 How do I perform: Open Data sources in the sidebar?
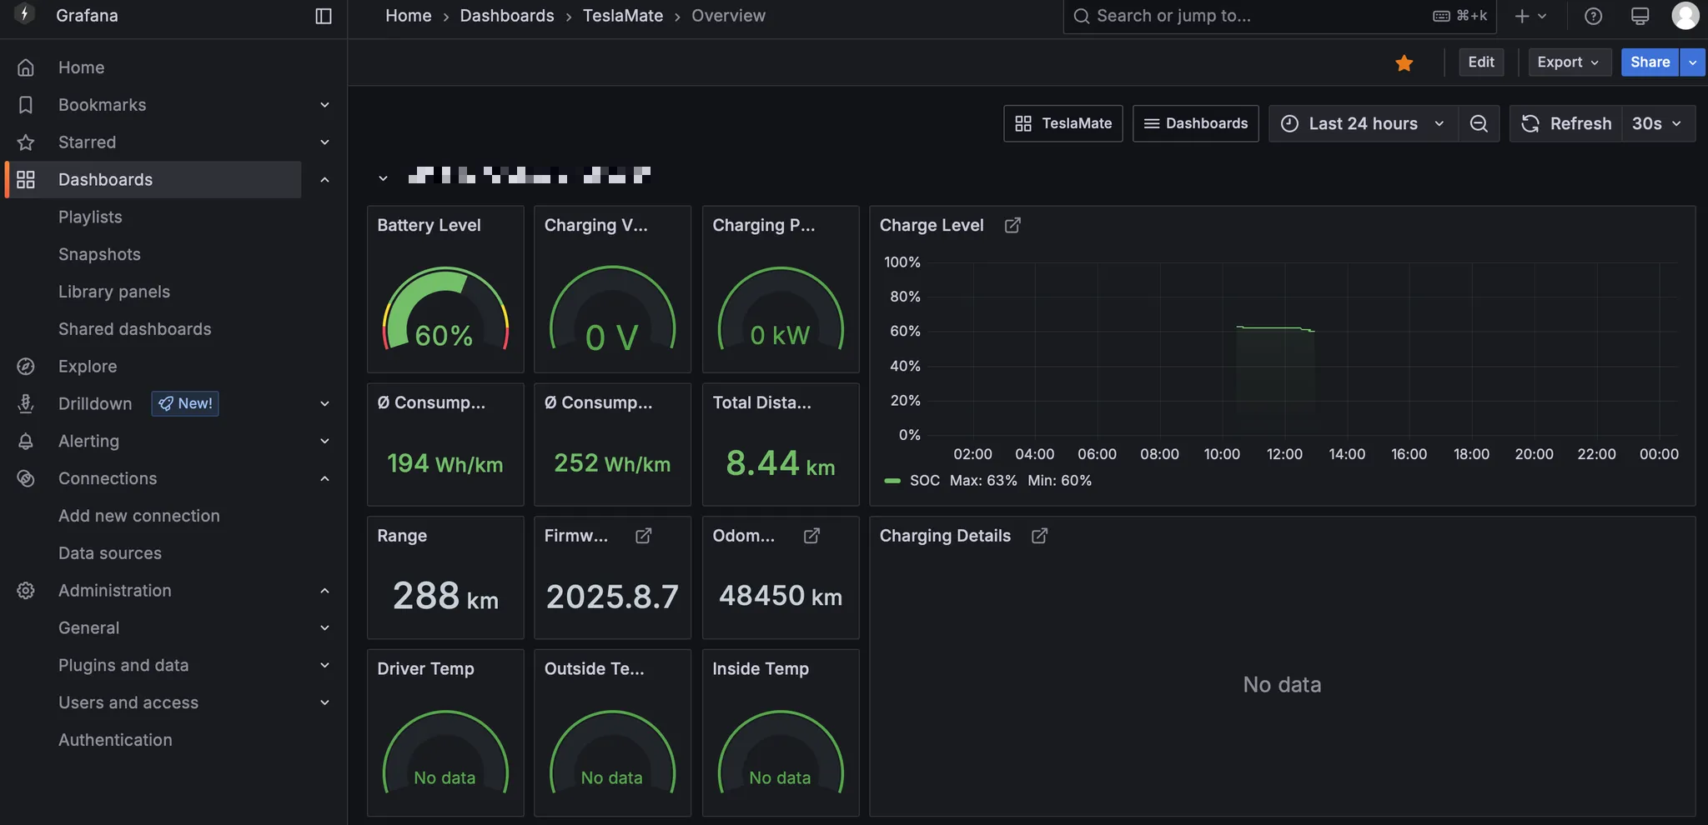point(110,553)
